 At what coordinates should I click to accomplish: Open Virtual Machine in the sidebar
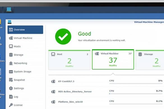point(25,38)
